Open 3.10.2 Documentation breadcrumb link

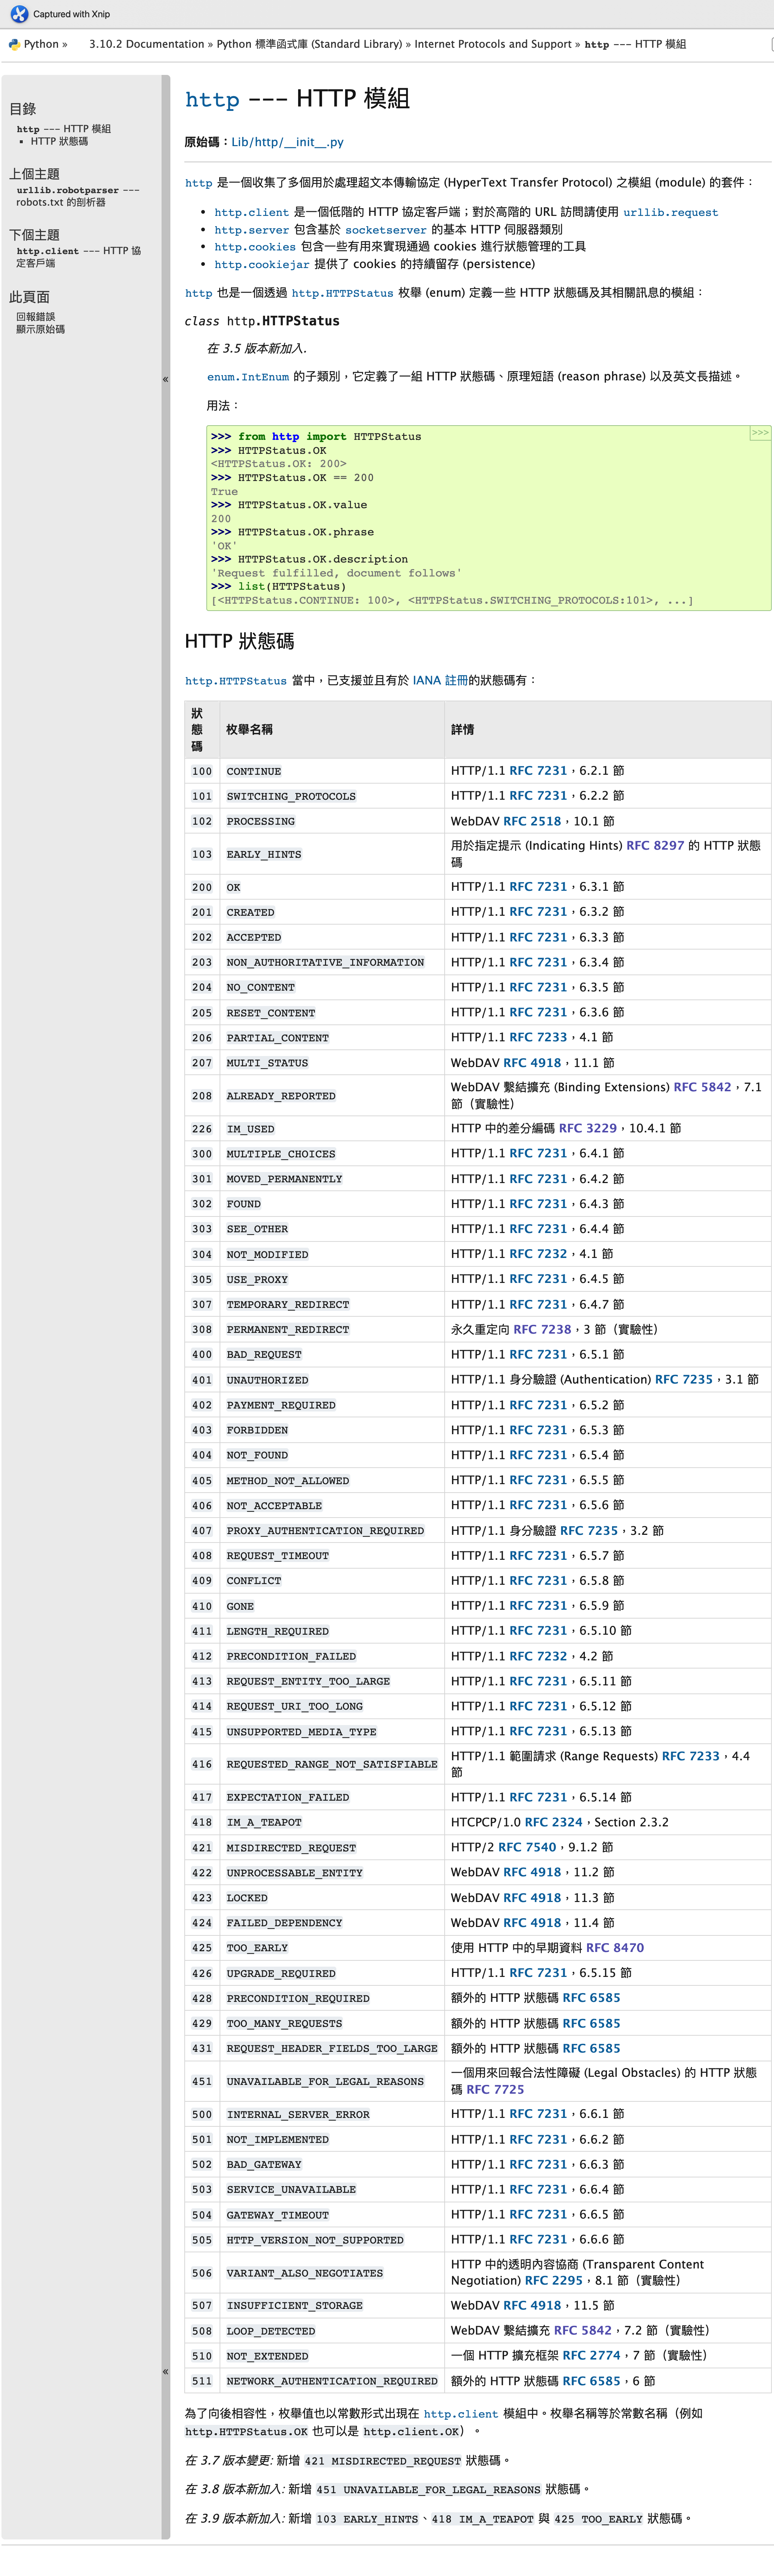[147, 44]
